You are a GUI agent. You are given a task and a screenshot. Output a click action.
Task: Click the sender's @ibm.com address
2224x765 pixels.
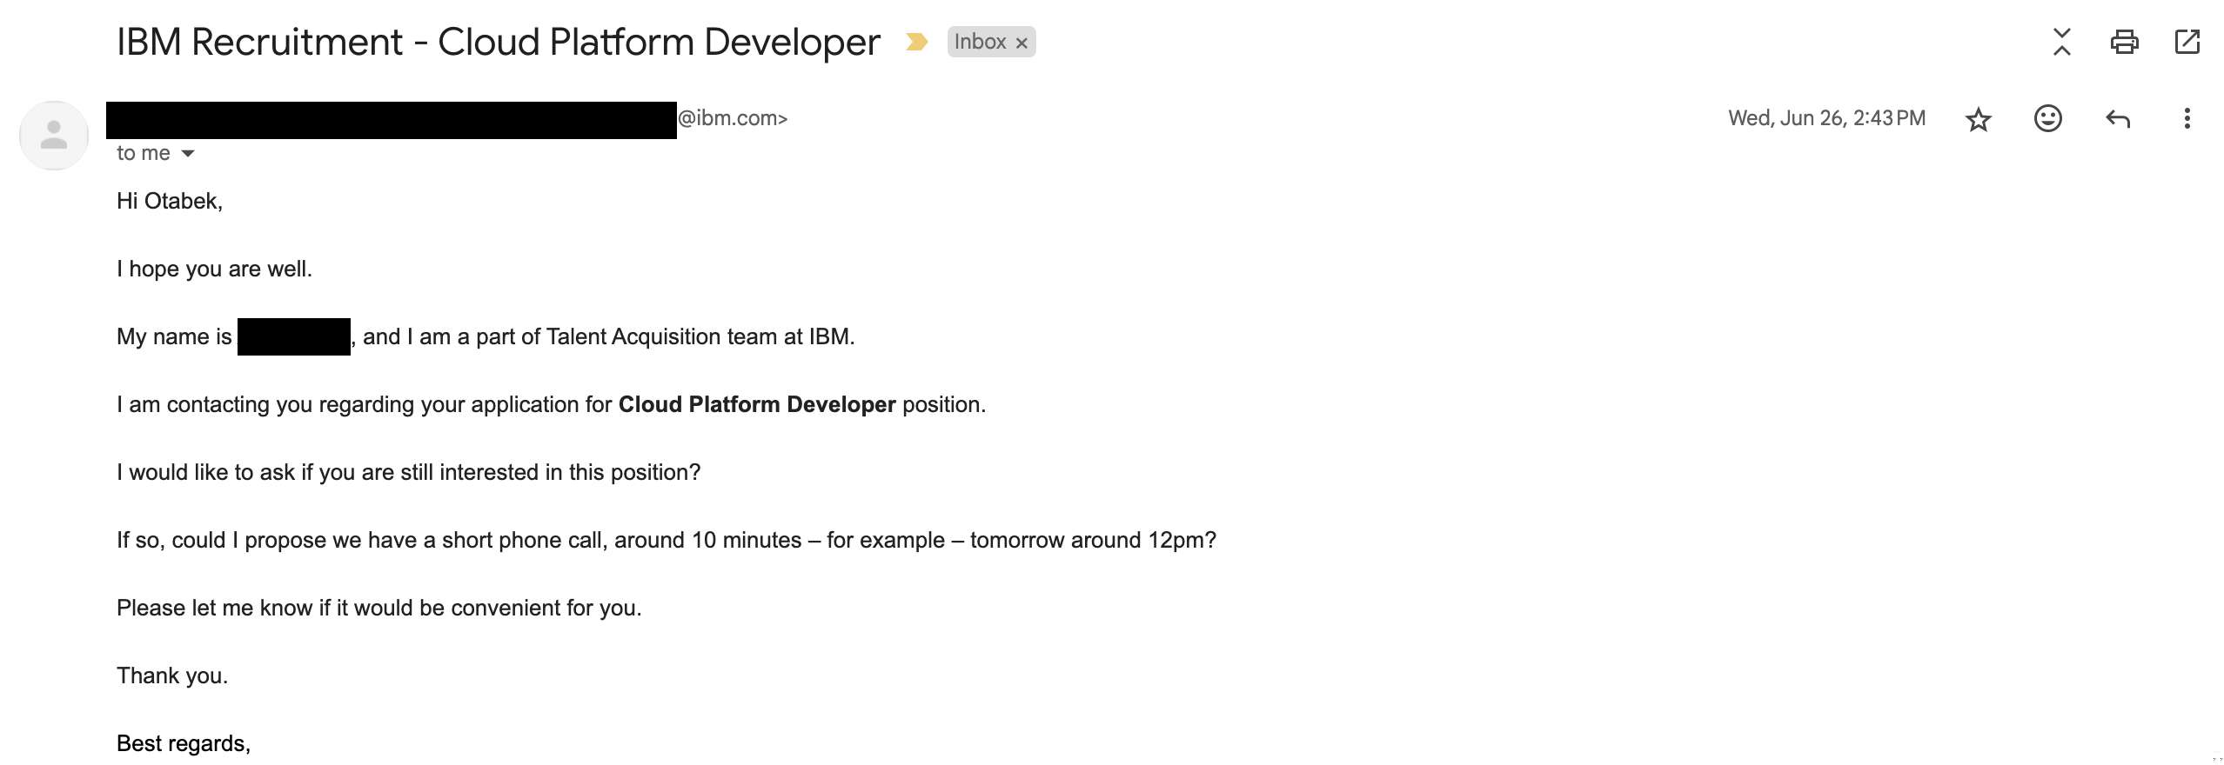pos(732,118)
